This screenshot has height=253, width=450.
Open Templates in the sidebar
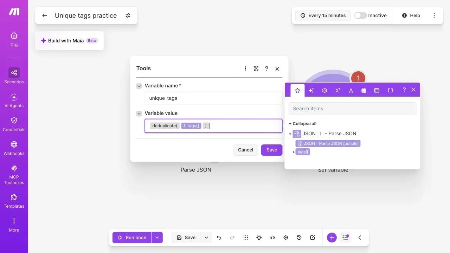coord(14,201)
